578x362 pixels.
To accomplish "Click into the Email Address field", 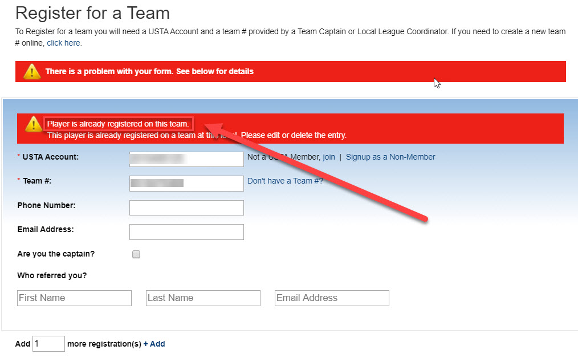I will pyautogui.click(x=186, y=232).
